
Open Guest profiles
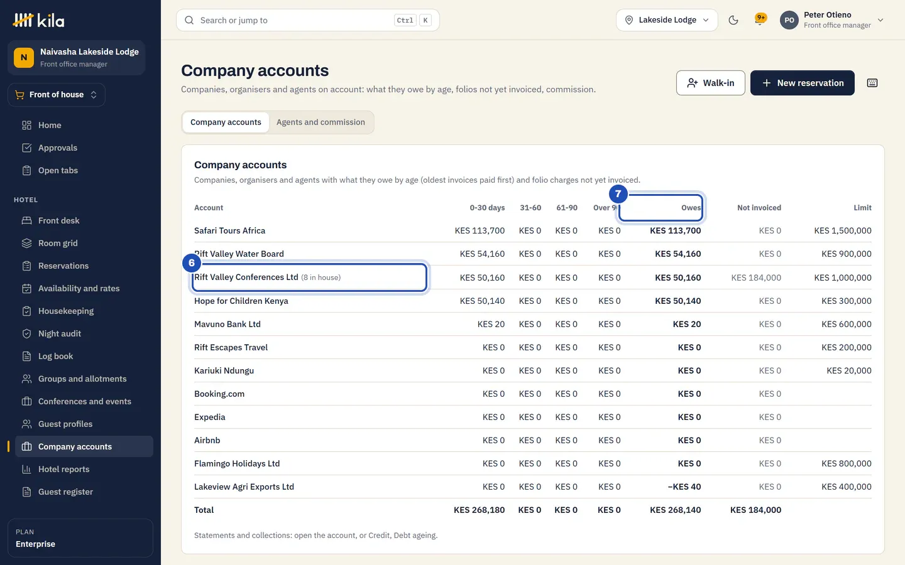84,424
